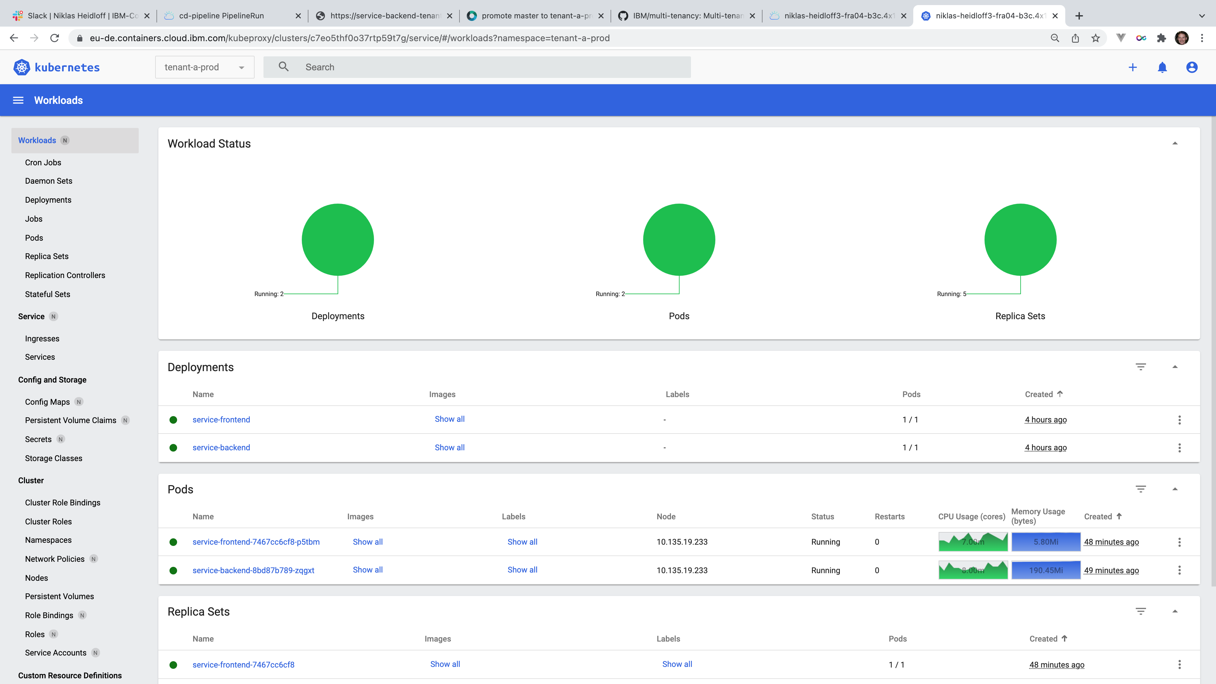Click the green Pods status circle
Screen dimensions: 1216x684
click(679, 239)
